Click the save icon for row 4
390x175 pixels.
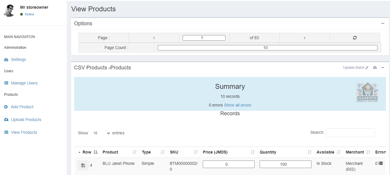83,165
